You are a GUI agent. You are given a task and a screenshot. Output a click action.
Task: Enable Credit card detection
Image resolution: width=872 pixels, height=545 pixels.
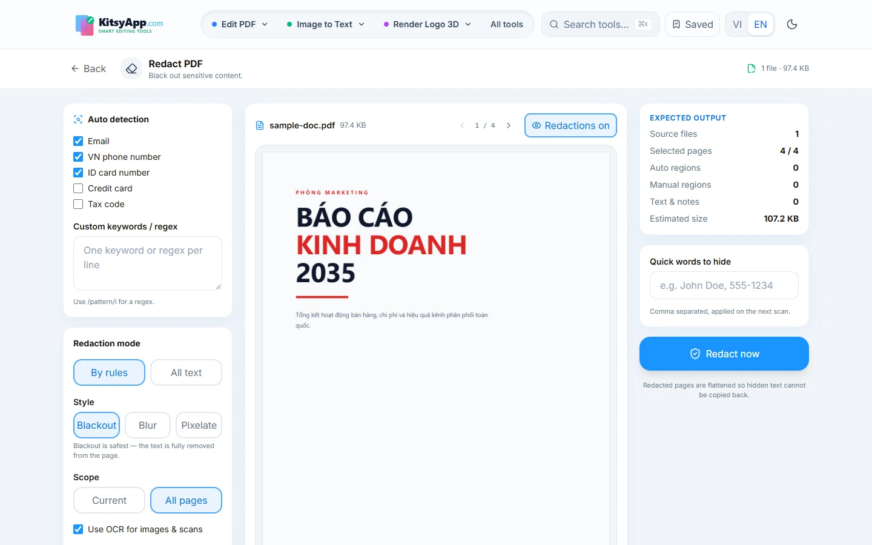78,188
